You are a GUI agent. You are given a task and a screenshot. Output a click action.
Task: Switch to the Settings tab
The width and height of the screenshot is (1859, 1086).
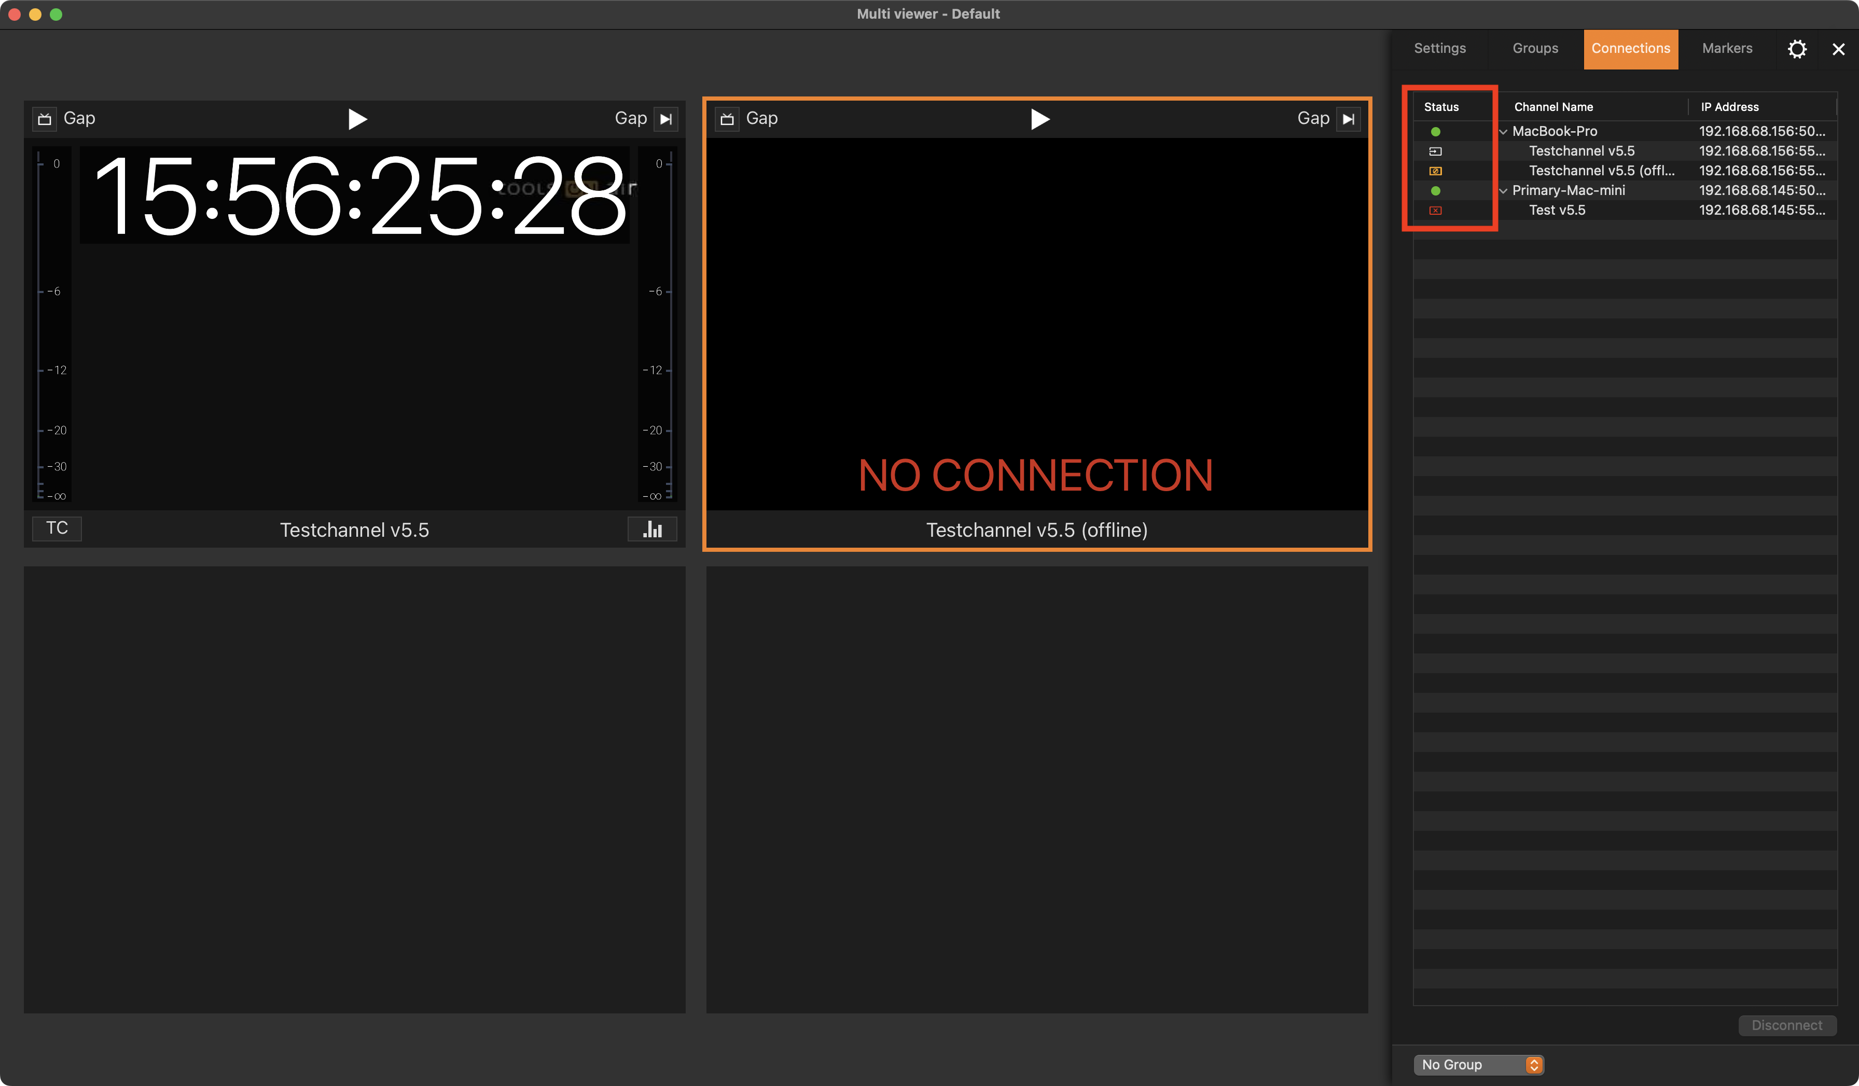[1439, 49]
